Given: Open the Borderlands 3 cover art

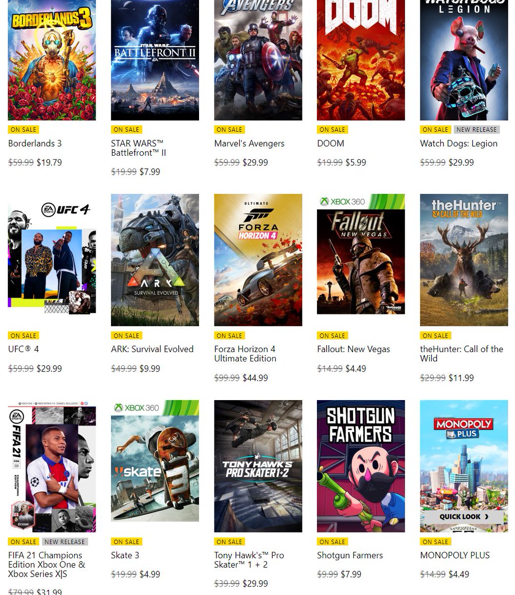Looking at the screenshot, I should pyautogui.click(x=52, y=60).
